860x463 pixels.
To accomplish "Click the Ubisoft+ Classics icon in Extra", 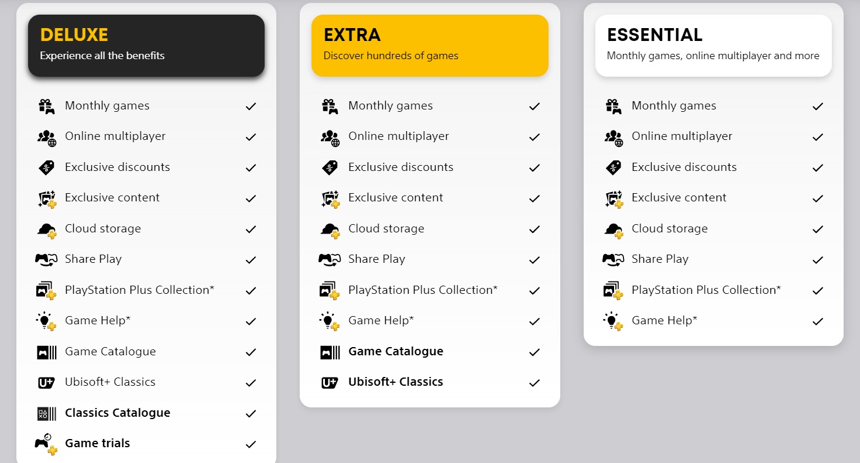I will (330, 383).
